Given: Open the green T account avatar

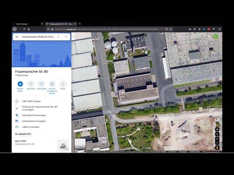Looking at the screenshot, I should [x=215, y=36].
